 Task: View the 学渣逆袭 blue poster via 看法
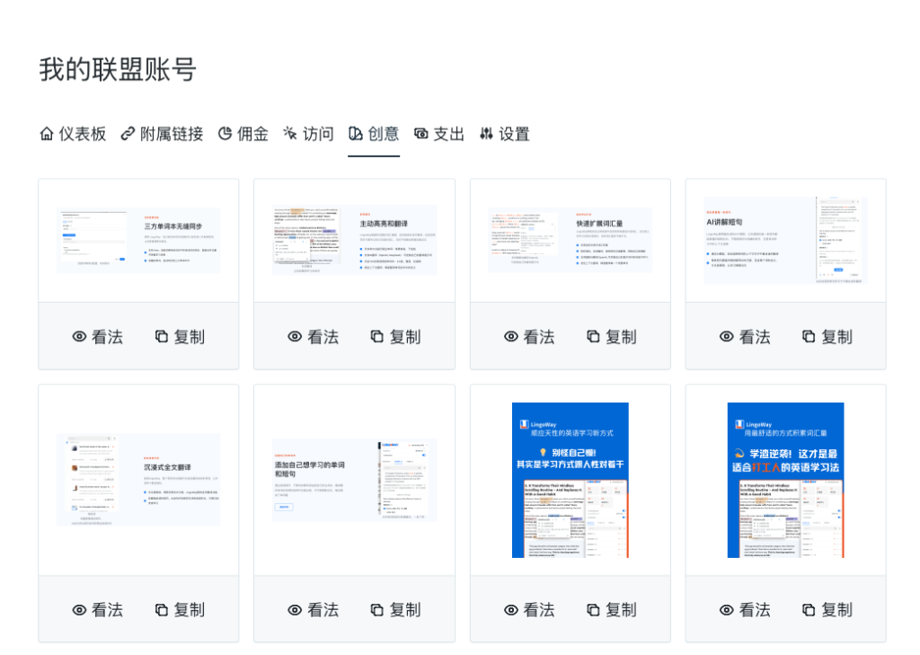point(745,610)
